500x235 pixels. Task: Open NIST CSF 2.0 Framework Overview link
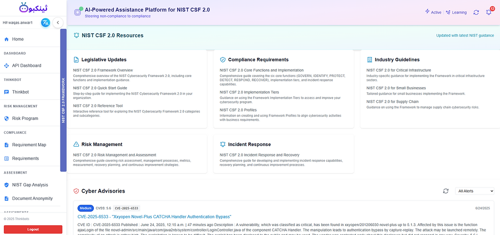tap(103, 70)
